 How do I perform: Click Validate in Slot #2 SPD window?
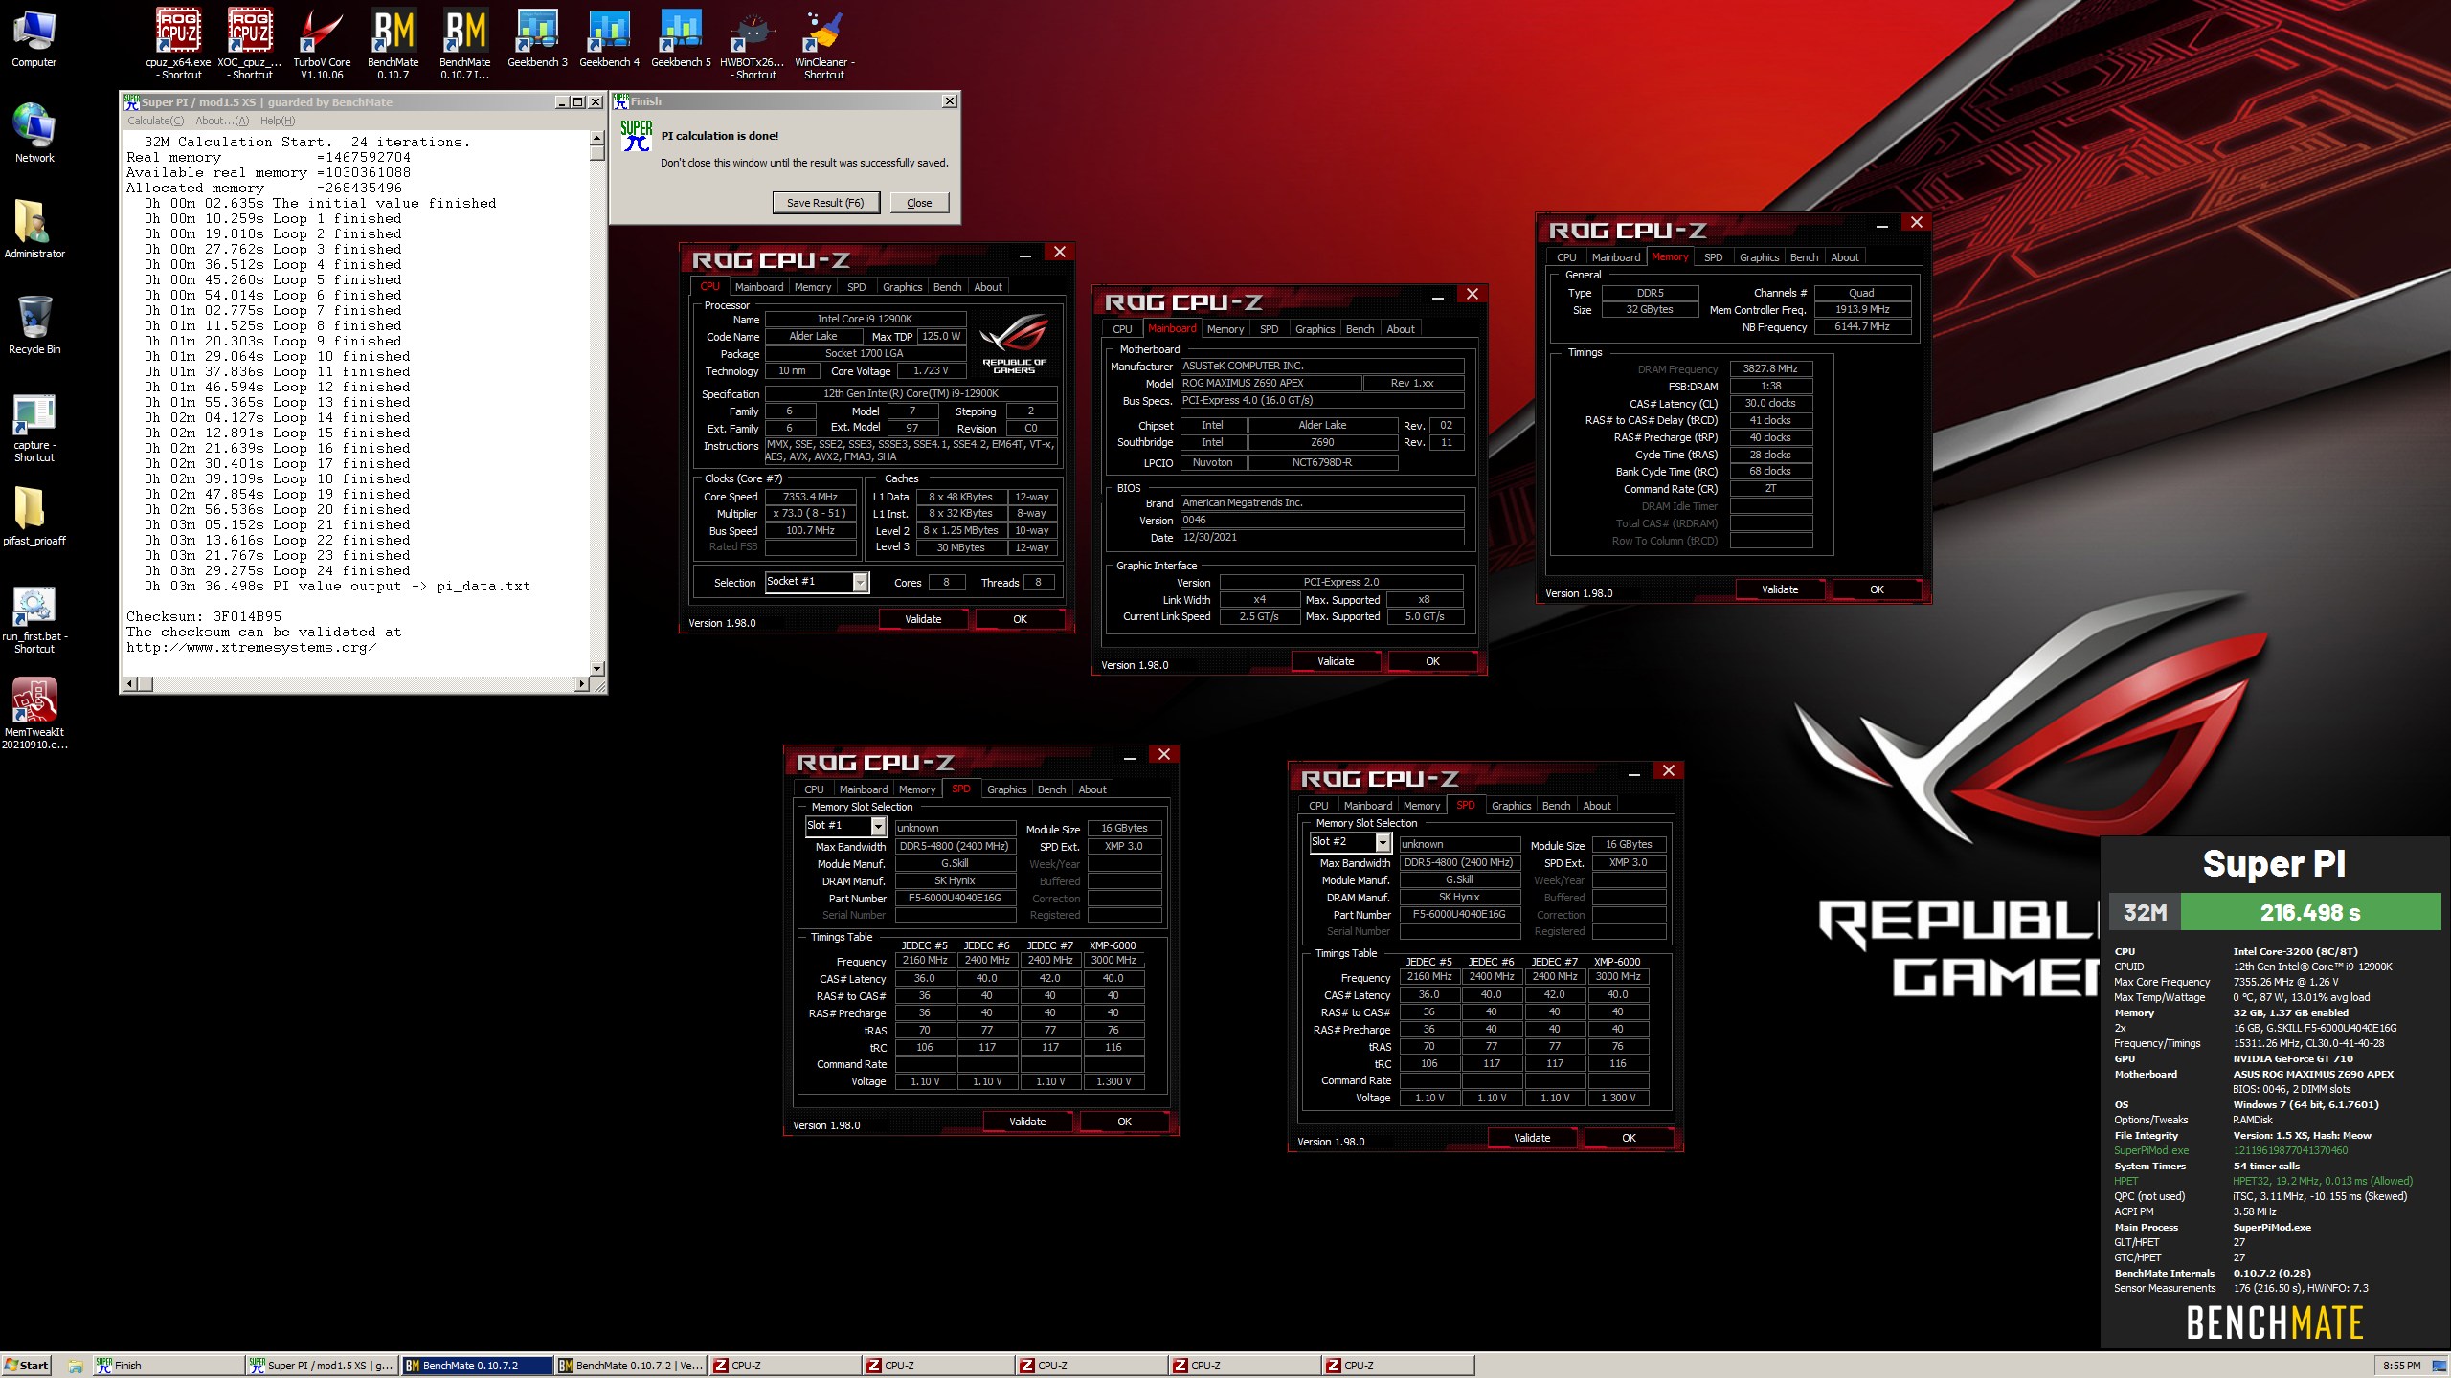tap(1532, 1138)
